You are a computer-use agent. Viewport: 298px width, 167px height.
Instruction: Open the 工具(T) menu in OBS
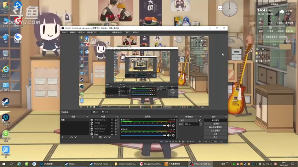point(127,32)
